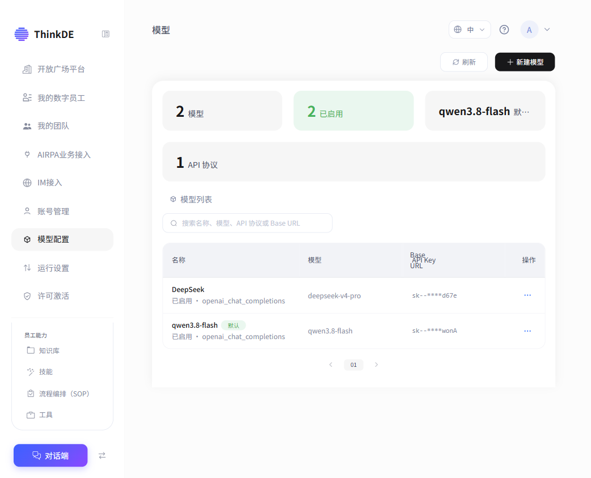Click the globe language icon
The image size is (591, 478).
[x=458, y=29]
